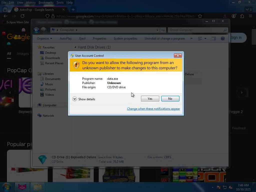Select Libraries in Explorer sidebar
256x192 pixels.
click(x=48, y=74)
